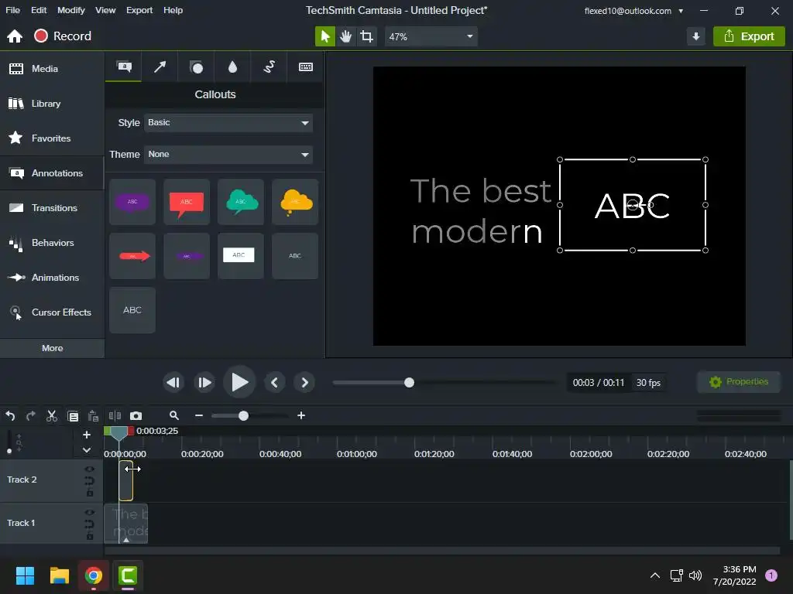Screen dimensions: 793x594
Task: Zoom out the timeline with minus
Action: 199,415
